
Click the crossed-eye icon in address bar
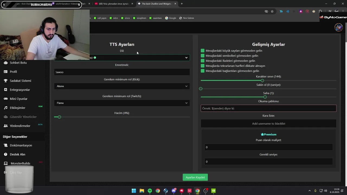266,11
